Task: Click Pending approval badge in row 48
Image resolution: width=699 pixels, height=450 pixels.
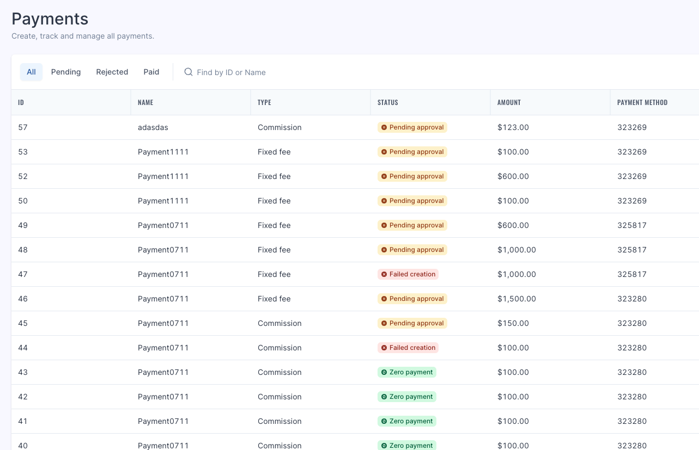Action: pyautogui.click(x=412, y=250)
